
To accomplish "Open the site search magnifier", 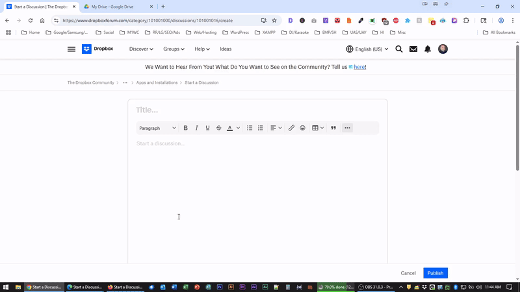I will pos(399,49).
